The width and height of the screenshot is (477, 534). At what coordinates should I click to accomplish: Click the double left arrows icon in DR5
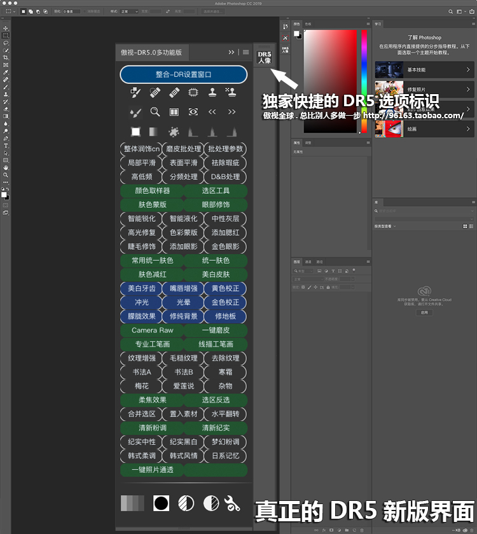click(x=212, y=112)
